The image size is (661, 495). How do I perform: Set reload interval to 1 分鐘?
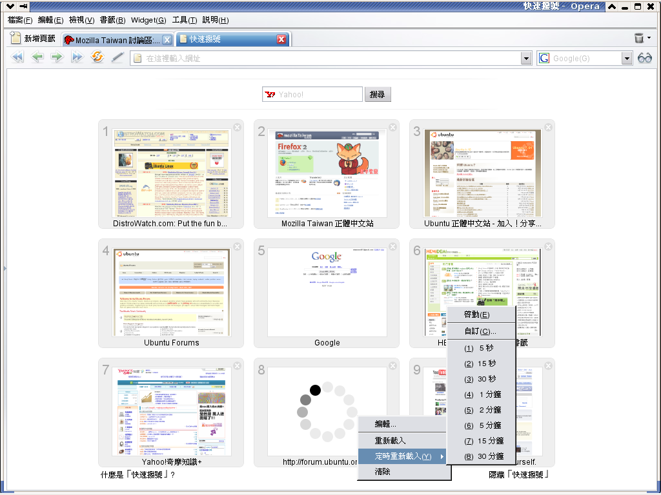pos(481,395)
